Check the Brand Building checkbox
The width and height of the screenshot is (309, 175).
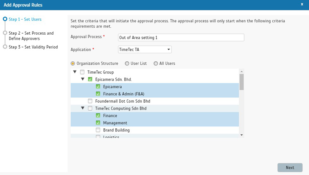click(x=98, y=130)
